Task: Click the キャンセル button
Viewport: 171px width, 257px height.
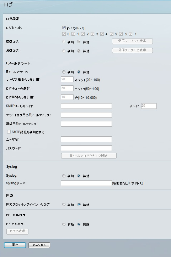Action: tap(39, 245)
